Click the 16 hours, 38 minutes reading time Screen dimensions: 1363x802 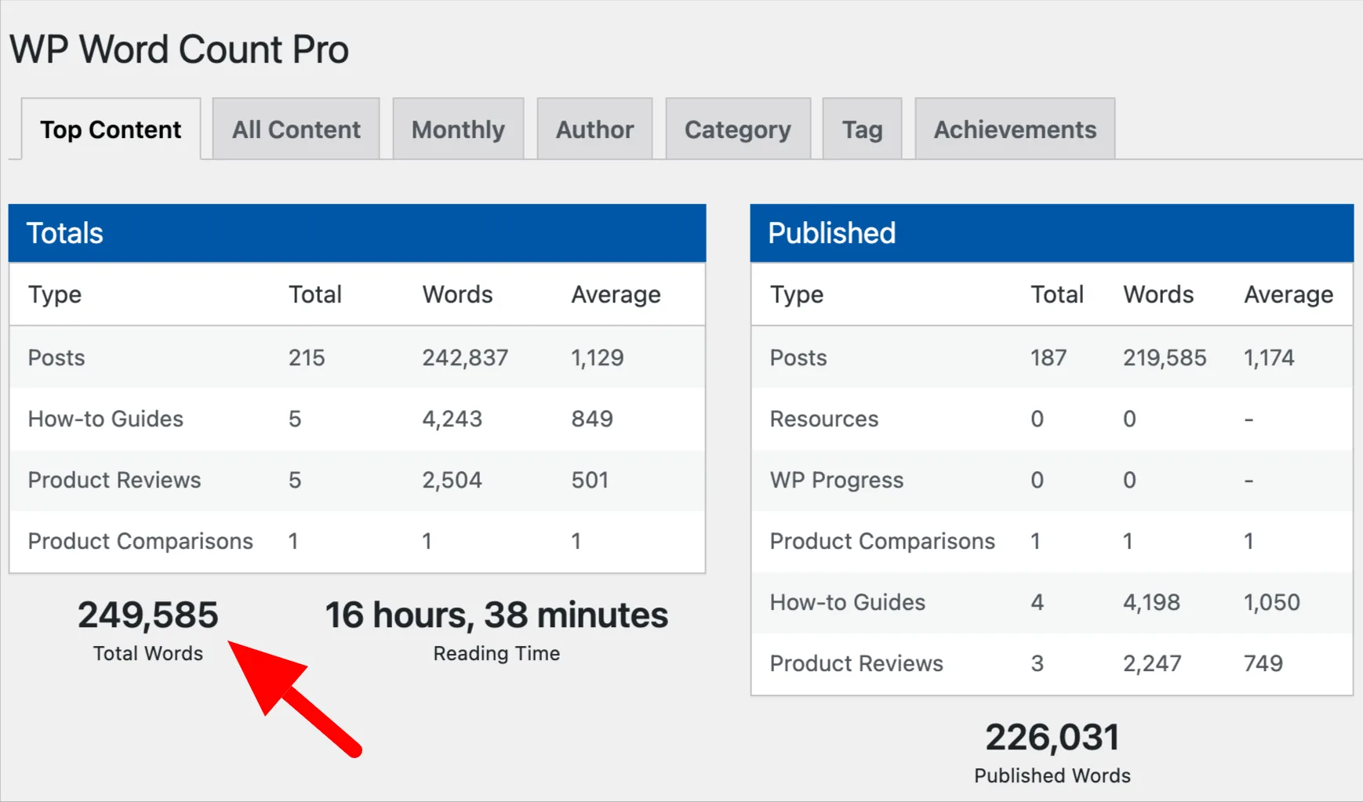(x=496, y=615)
